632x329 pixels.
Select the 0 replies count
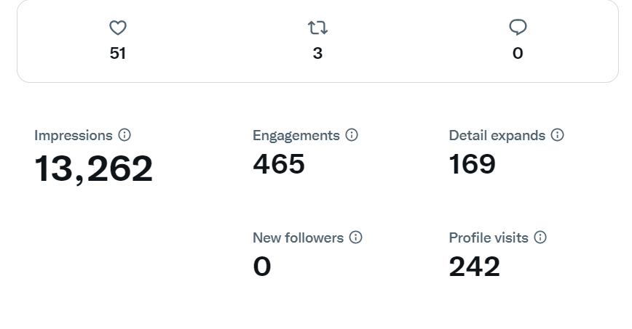[518, 53]
